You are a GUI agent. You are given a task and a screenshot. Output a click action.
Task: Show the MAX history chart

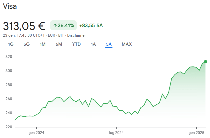click(x=127, y=44)
